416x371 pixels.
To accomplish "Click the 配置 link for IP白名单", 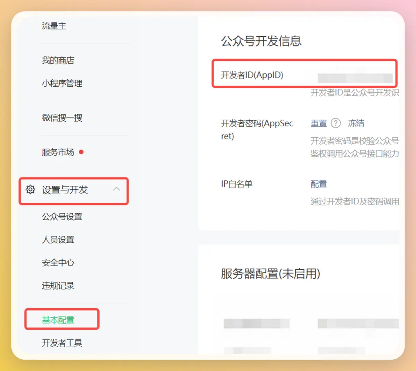I will pos(319,184).
